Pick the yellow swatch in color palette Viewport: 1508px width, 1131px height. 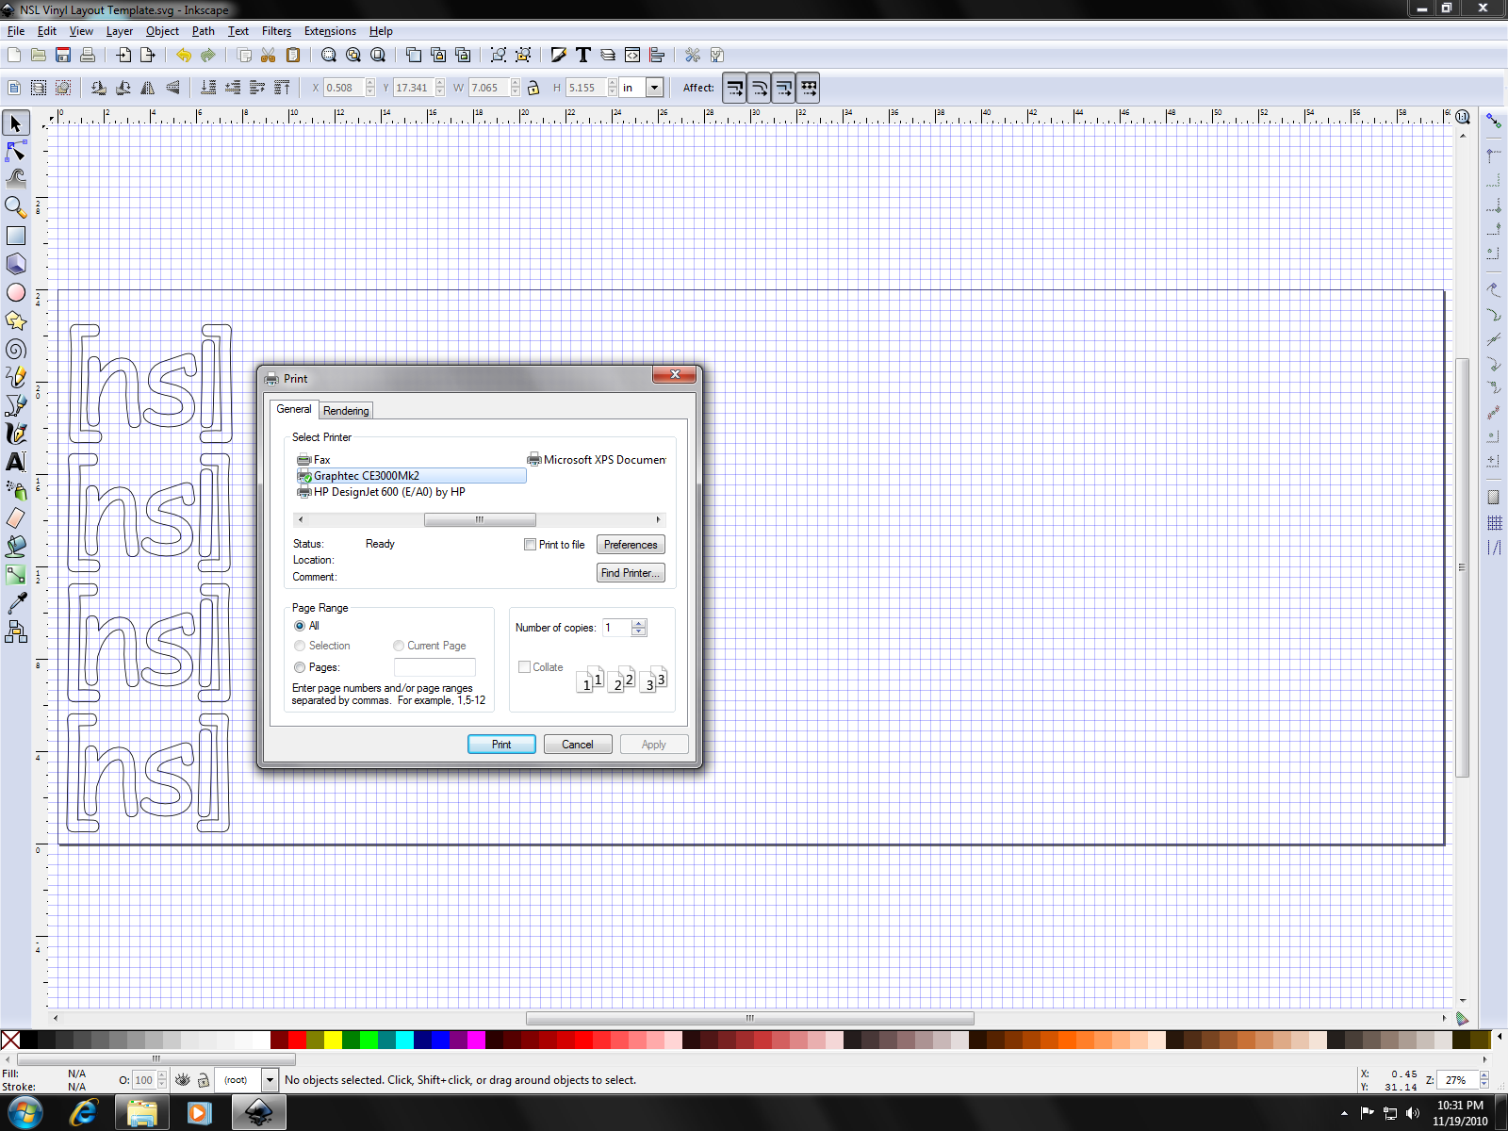[x=333, y=1040]
